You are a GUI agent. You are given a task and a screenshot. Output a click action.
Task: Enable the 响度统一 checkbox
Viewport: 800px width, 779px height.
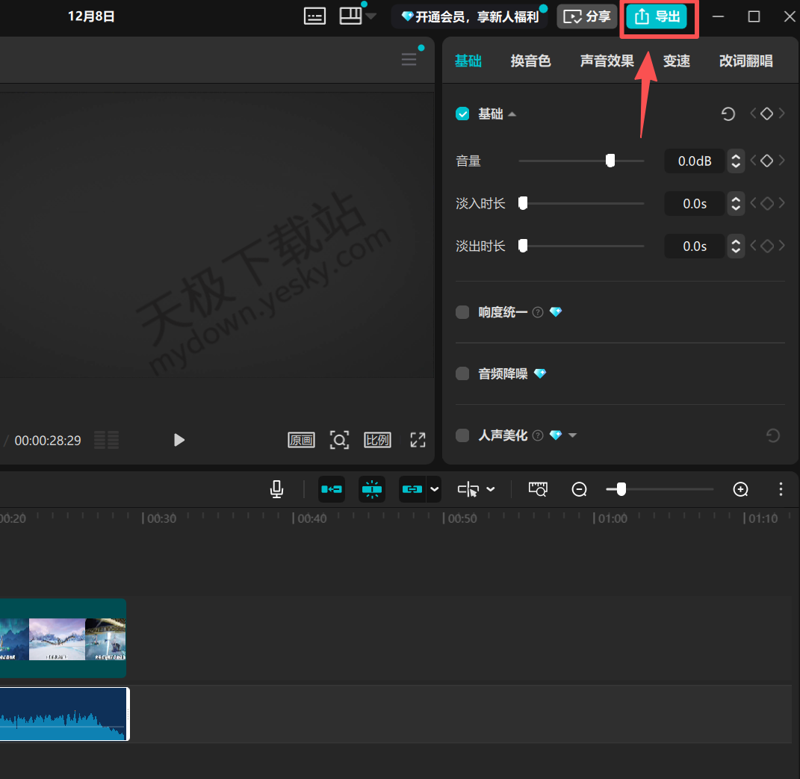pyautogui.click(x=462, y=312)
